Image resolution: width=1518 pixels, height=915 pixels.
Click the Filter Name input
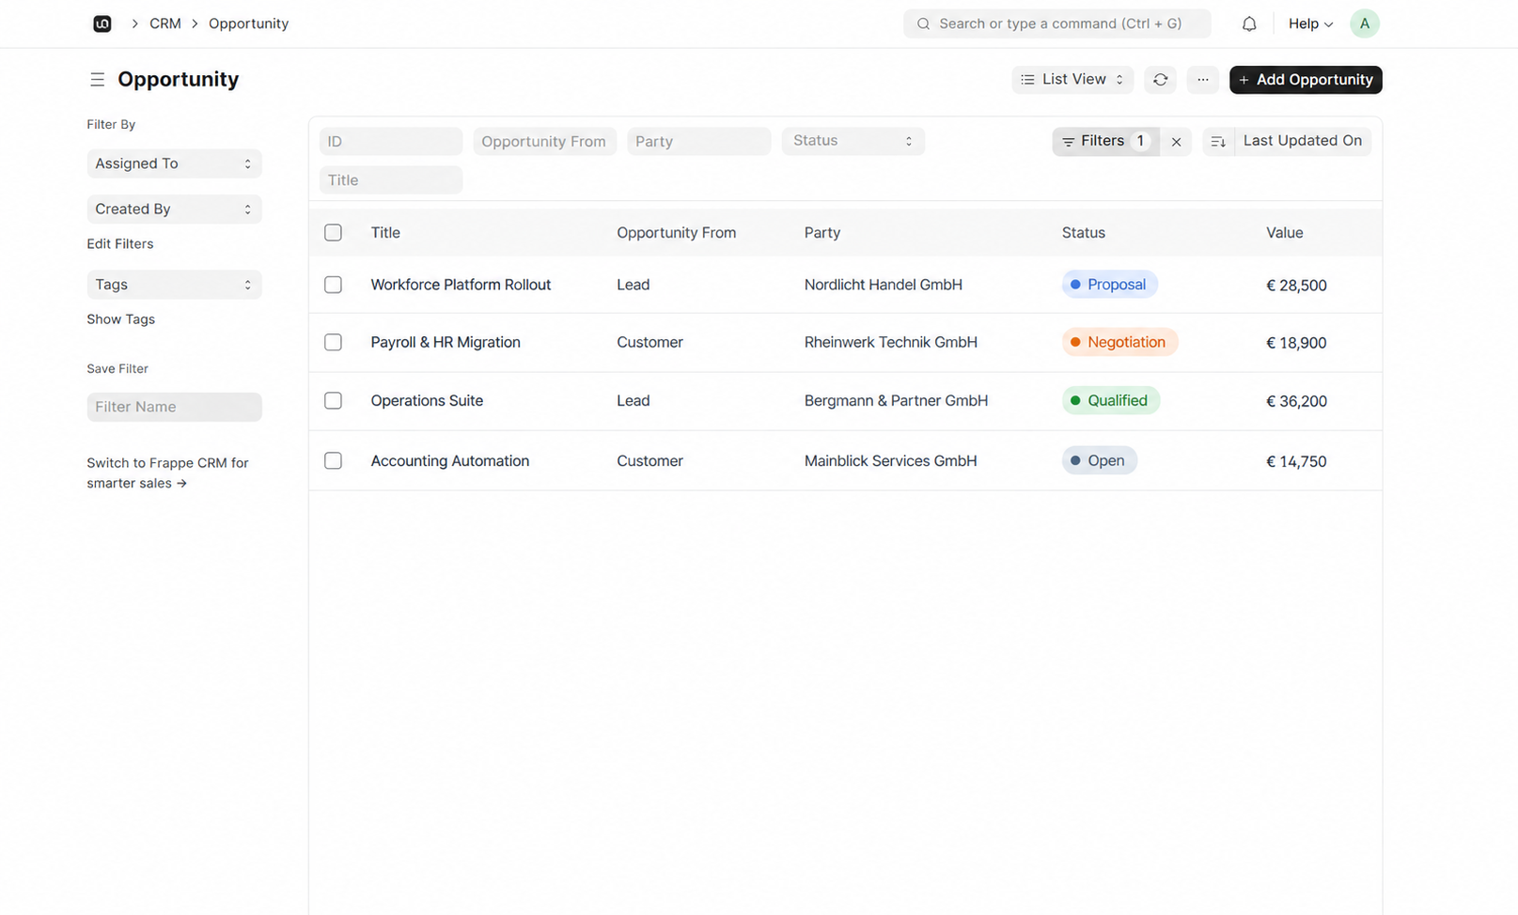(174, 407)
